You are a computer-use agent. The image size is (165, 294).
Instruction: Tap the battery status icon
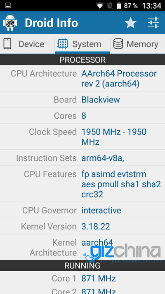pos(119,6)
